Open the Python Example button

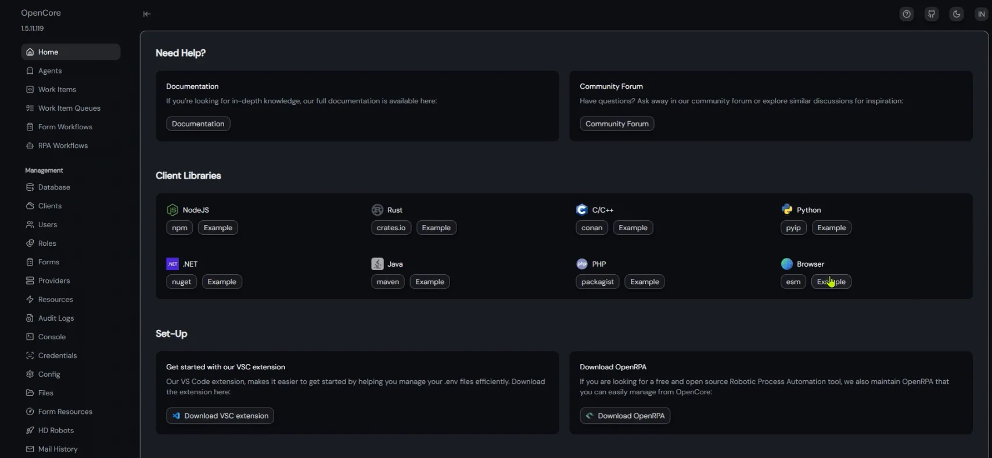point(832,228)
